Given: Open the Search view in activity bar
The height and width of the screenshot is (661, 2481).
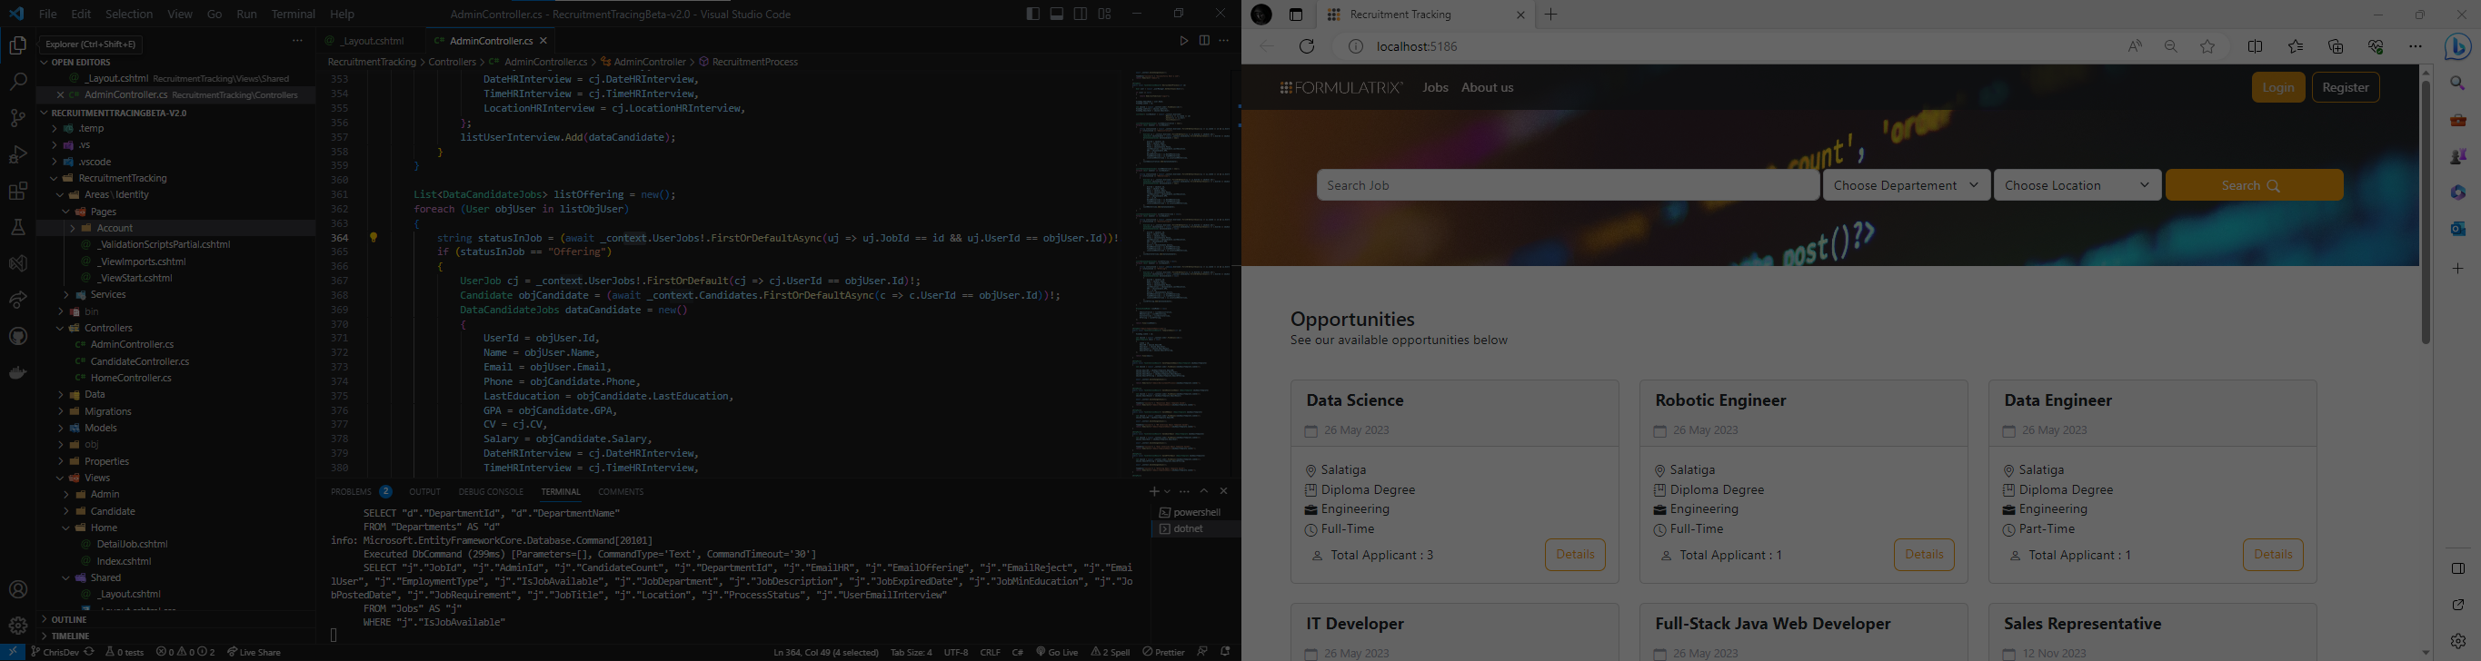Looking at the screenshot, I should (17, 83).
